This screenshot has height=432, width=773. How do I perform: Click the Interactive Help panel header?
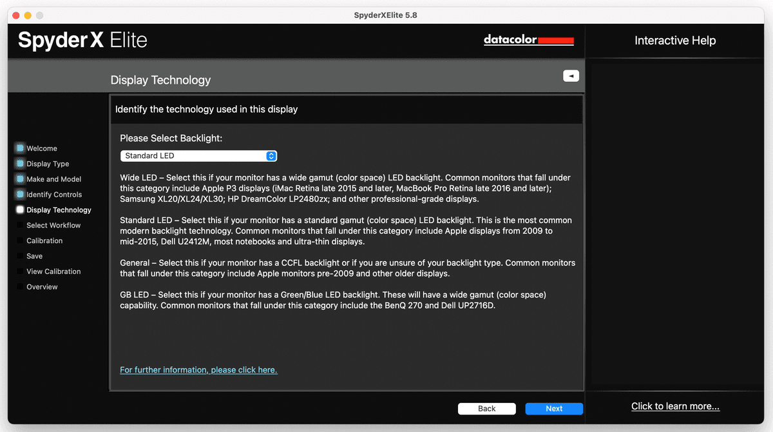pyautogui.click(x=675, y=40)
